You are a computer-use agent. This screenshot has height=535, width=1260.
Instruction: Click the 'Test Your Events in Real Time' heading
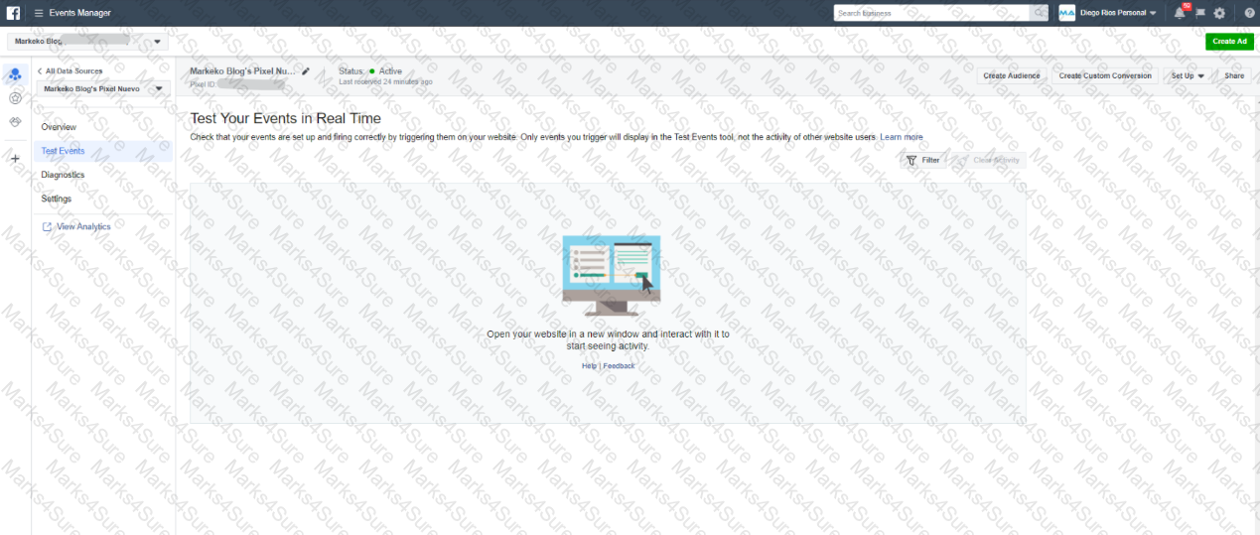click(286, 118)
